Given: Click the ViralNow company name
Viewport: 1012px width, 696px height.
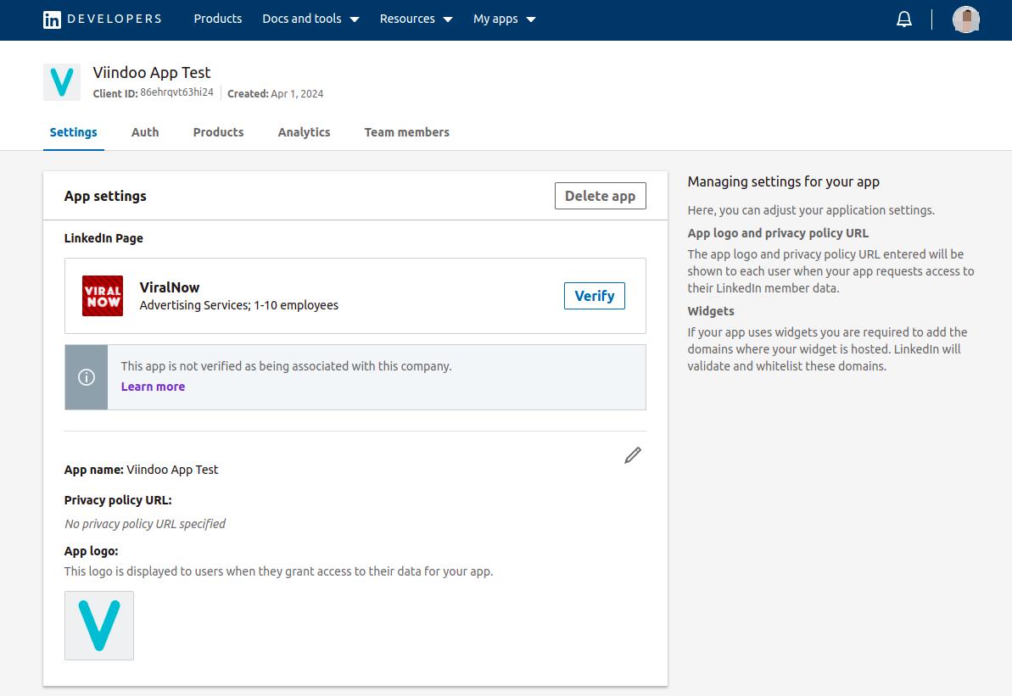Looking at the screenshot, I should click(x=170, y=287).
